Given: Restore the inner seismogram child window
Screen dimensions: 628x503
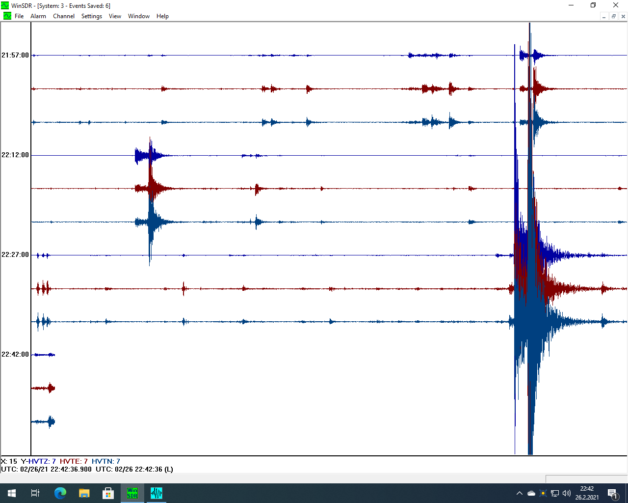Looking at the screenshot, I should [613, 16].
